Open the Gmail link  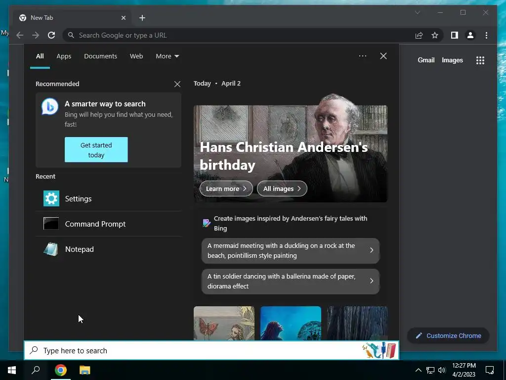pyautogui.click(x=426, y=60)
